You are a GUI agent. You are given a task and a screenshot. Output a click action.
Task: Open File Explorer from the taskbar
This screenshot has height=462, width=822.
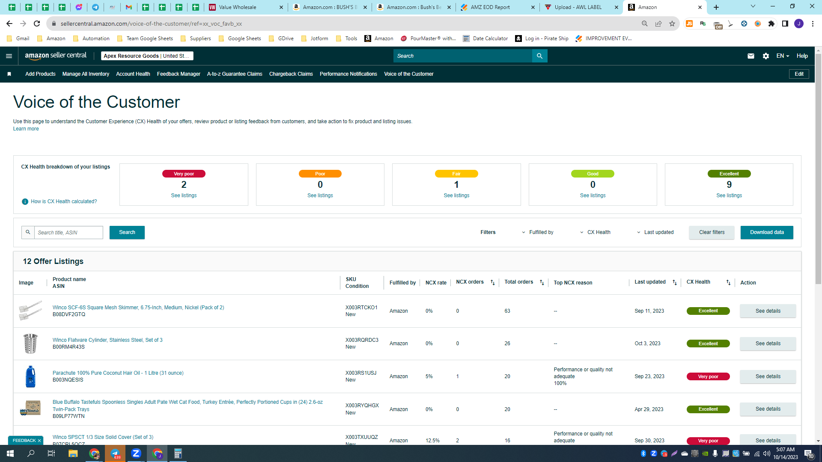[73, 453]
